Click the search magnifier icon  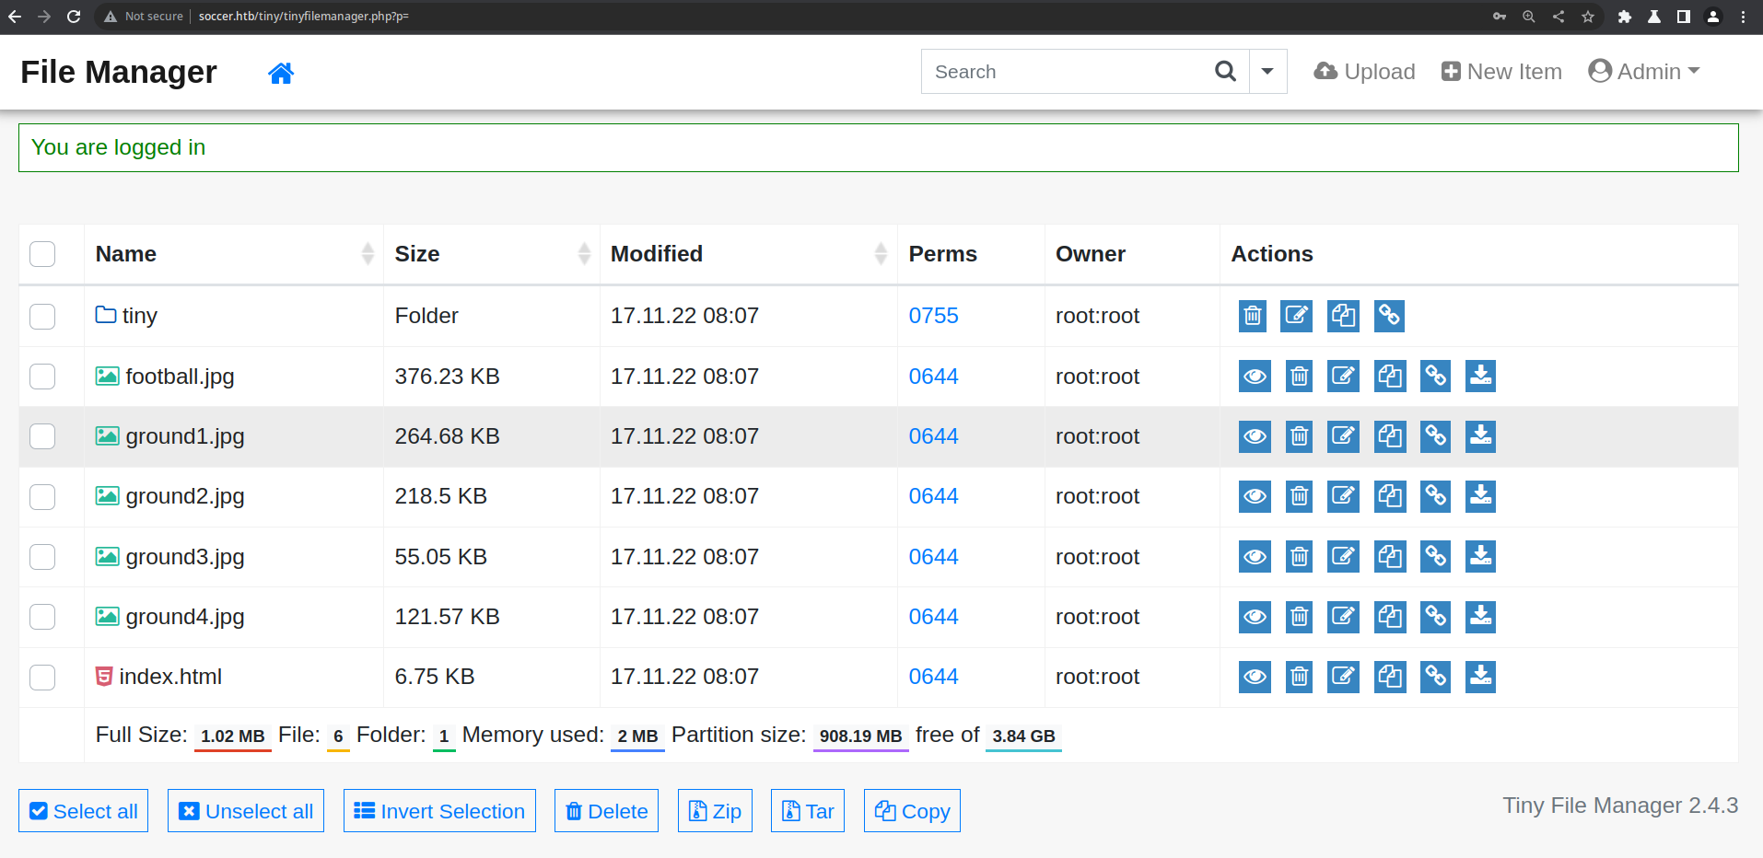point(1225,72)
